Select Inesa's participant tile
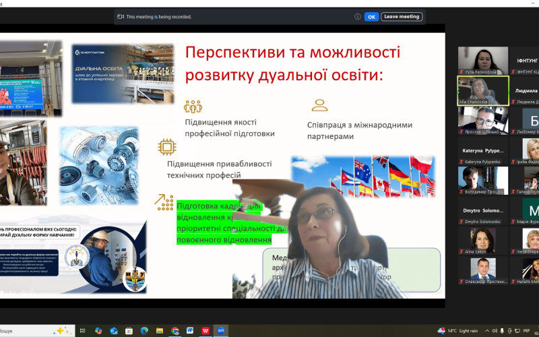This screenshot has height=337, width=539. (x=525, y=241)
